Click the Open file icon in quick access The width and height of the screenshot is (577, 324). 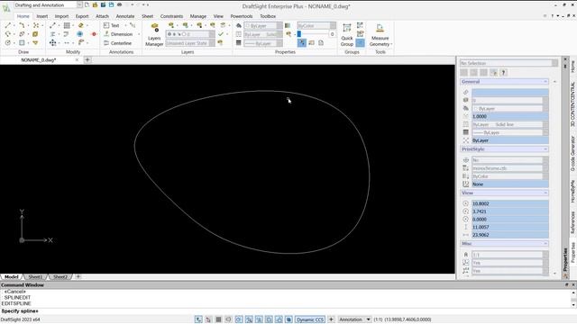pyautogui.click(x=95, y=5)
